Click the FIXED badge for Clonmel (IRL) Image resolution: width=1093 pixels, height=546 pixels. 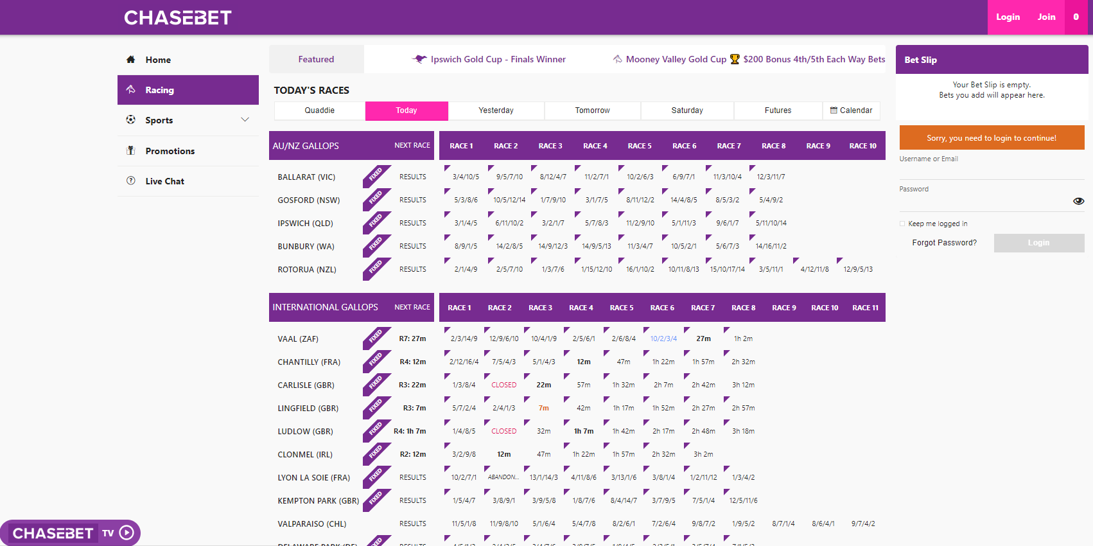(x=376, y=454)
